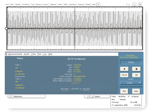Click the num avg value 3
149x112 pixels.
coord(74,74)
